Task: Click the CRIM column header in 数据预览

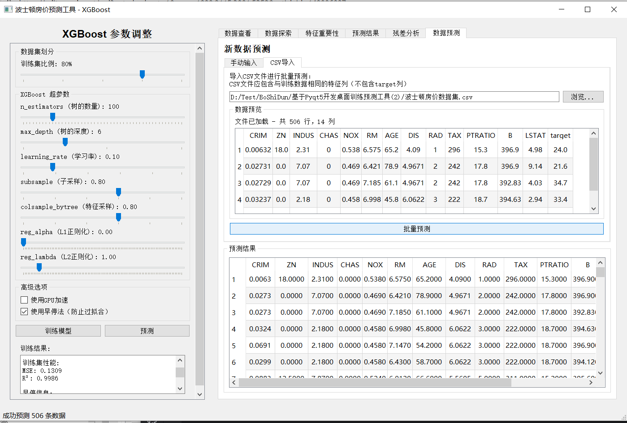Action: pos(258,135)
